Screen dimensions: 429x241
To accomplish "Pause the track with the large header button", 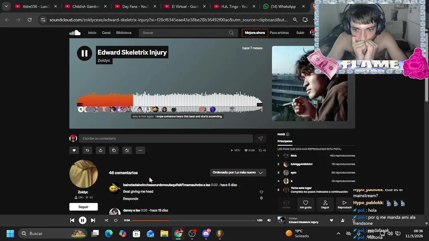I will (x=84, y=53).
